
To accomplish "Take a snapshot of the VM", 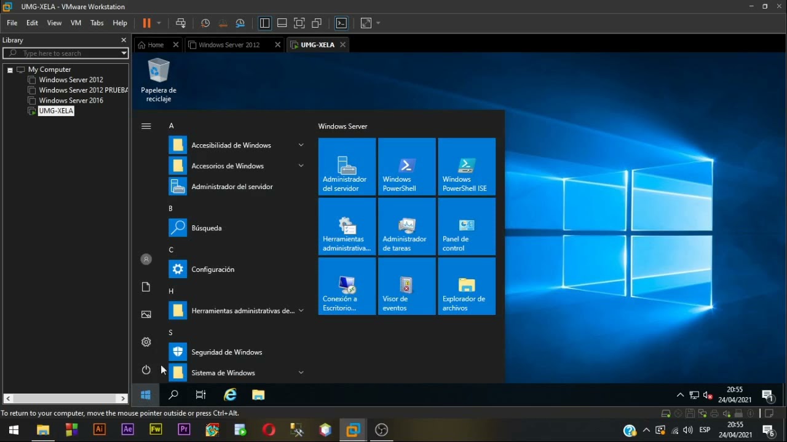I will [x=205, y=23].
